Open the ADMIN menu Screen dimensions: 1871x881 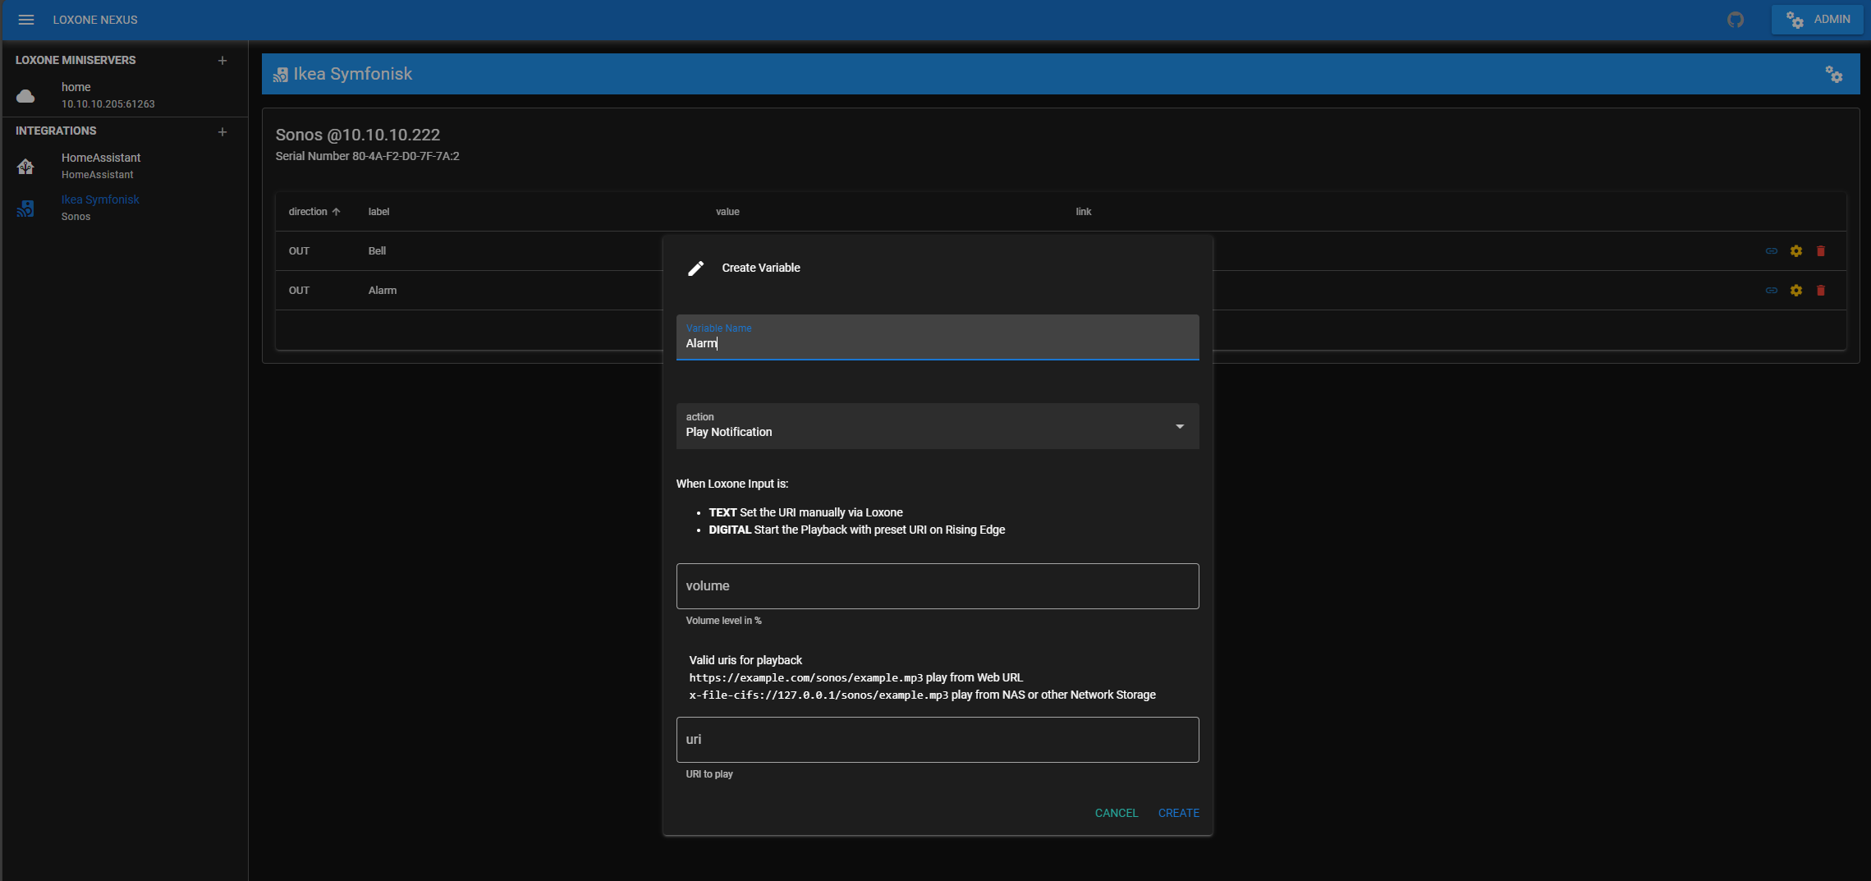(x=1818, y=20)
